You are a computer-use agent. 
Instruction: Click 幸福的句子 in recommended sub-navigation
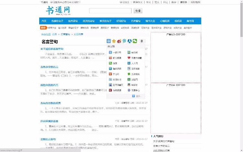click(73, 28)
